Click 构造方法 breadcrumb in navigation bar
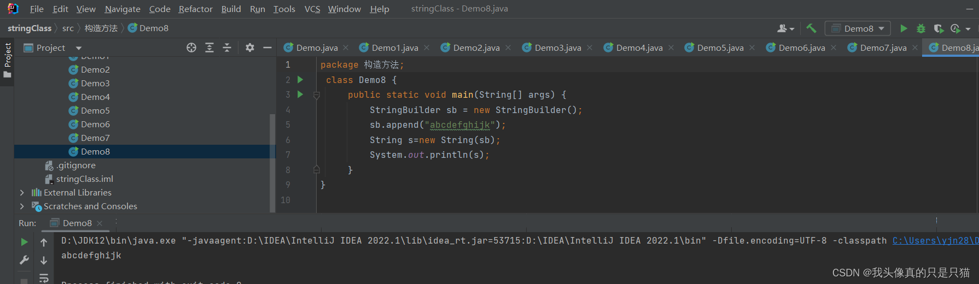Screen dimensions: 979x284 pos(101,28)
